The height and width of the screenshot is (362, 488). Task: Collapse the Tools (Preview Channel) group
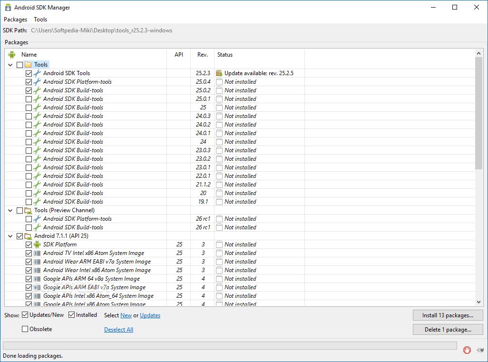(x=10, y=210)
